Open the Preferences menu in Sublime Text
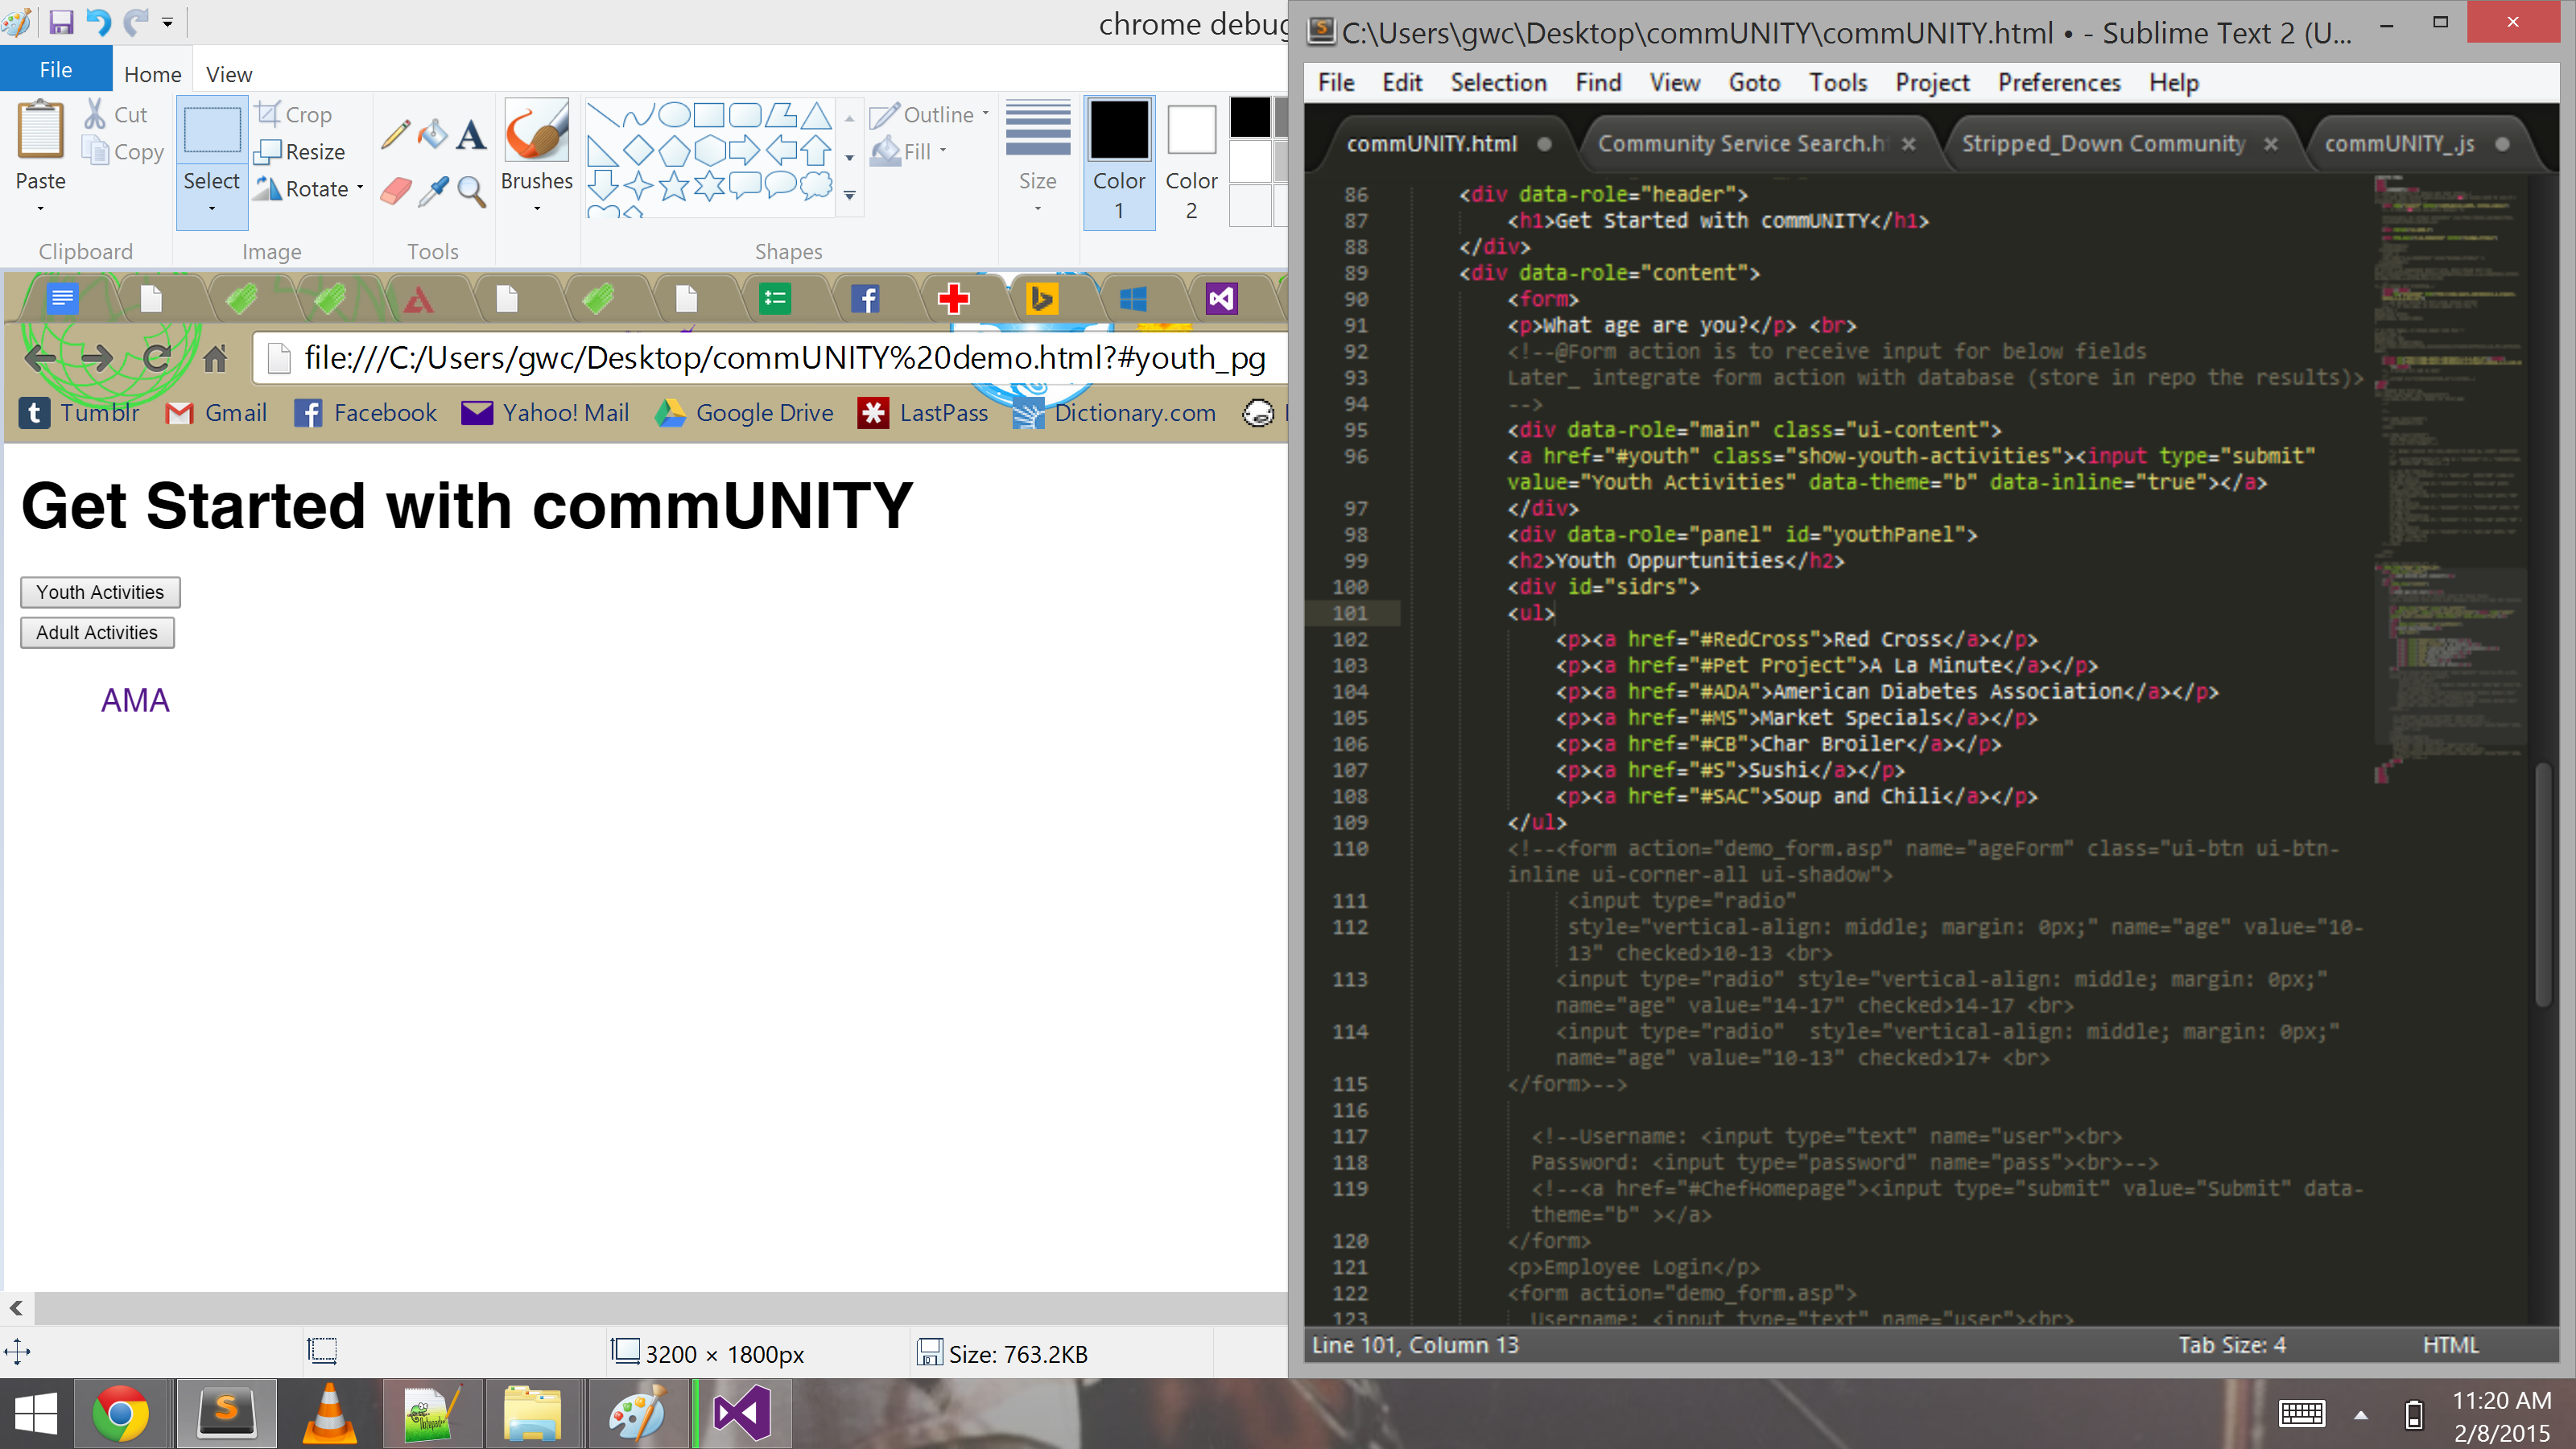This screenshot has height=1449, width=2576. click(x=2058, y=83)
